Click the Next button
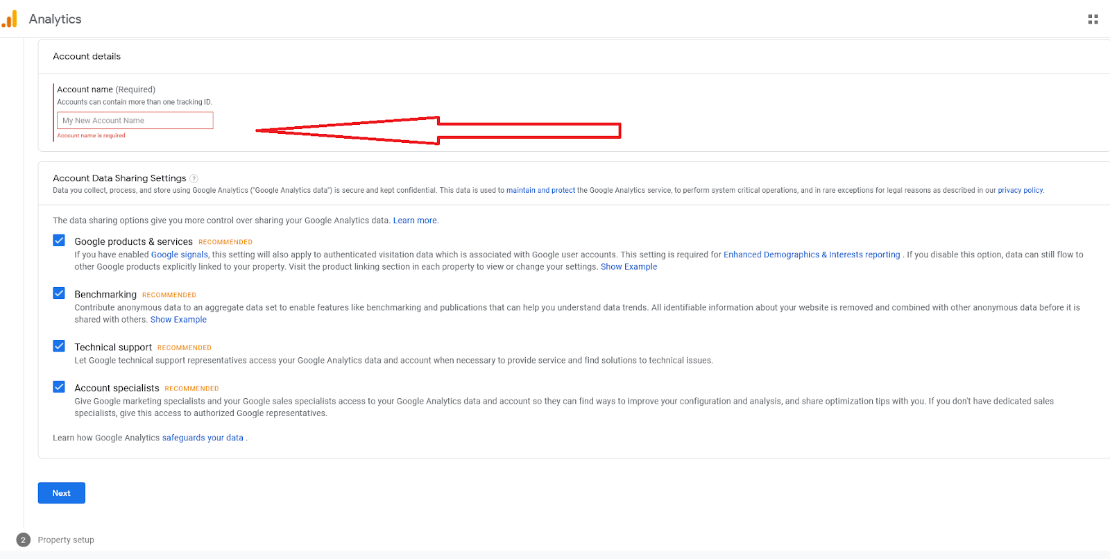 62,493
